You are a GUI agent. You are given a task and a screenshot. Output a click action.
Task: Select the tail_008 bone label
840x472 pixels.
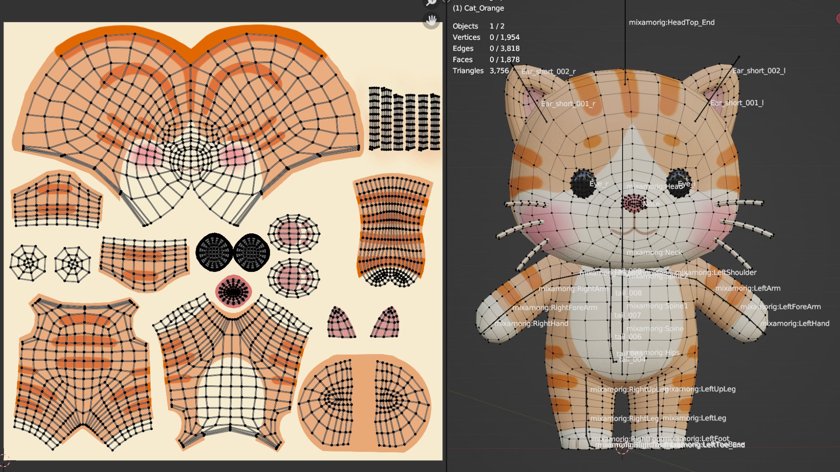point(628,293)
